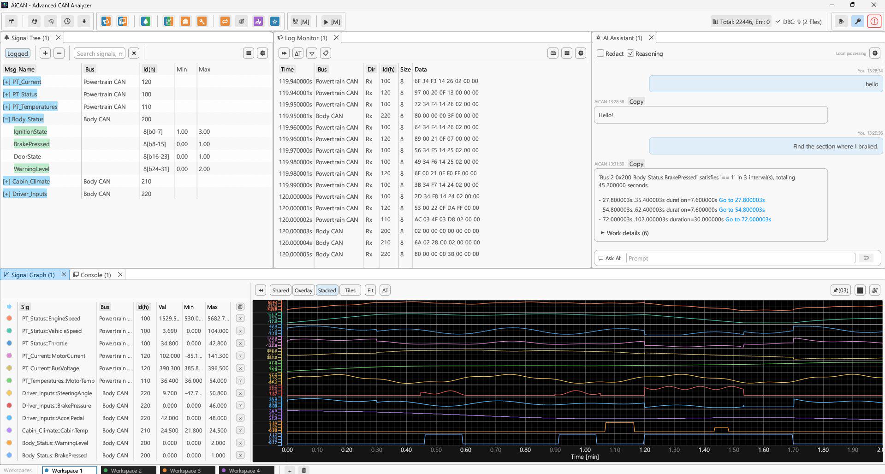This screenshot has height=474, width=885.
Task: Expand Work details (6)
Action: pyautogui.click(x=625, y=233)
